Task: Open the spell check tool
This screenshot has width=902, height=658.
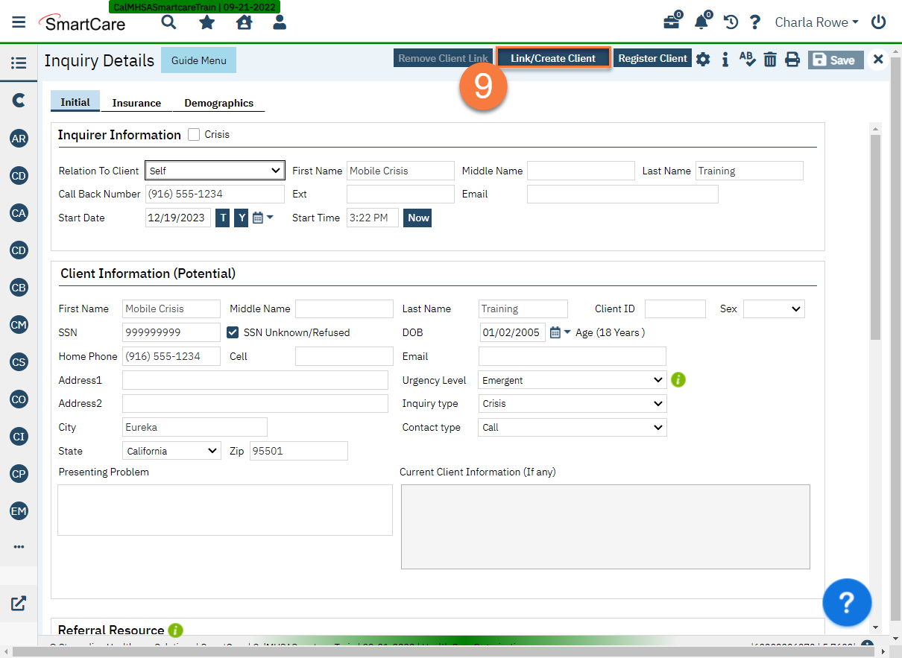Action: 748,59
